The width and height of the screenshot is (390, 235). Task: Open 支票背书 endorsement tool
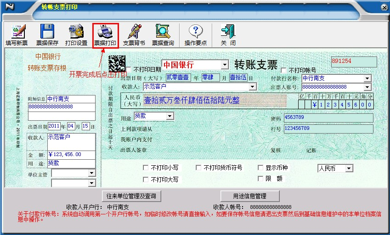tap(134, 35)
